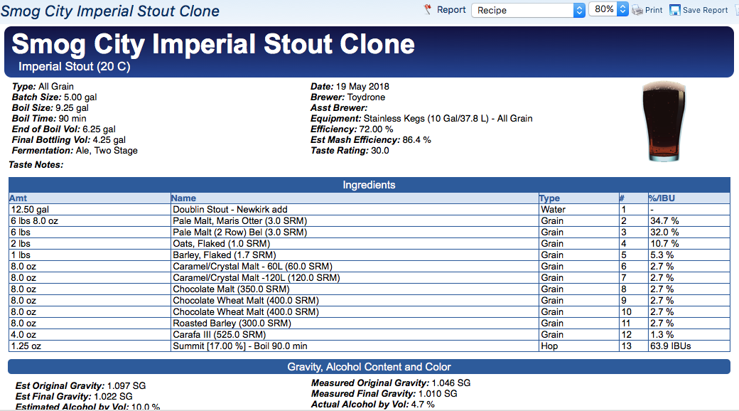Click the Smog City Imperial Stout Clone title

213,44
